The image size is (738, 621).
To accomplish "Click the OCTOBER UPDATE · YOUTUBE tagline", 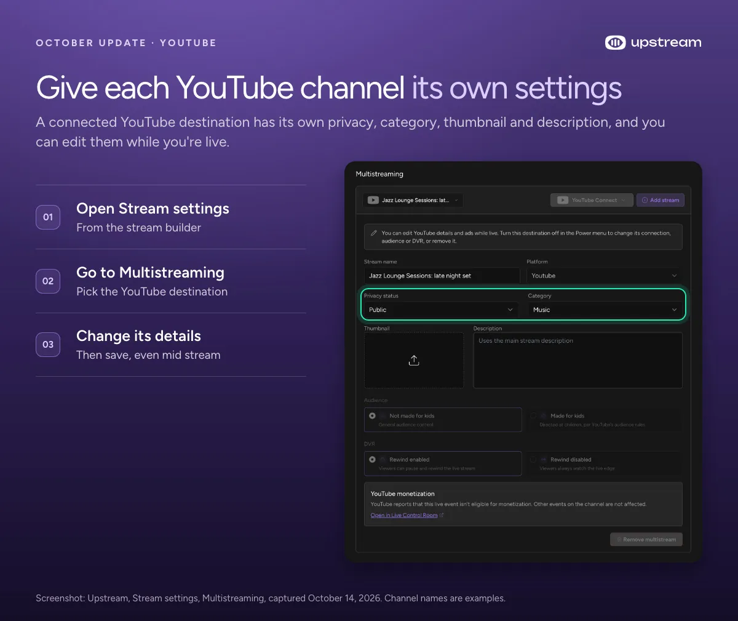I will [126, 43].
